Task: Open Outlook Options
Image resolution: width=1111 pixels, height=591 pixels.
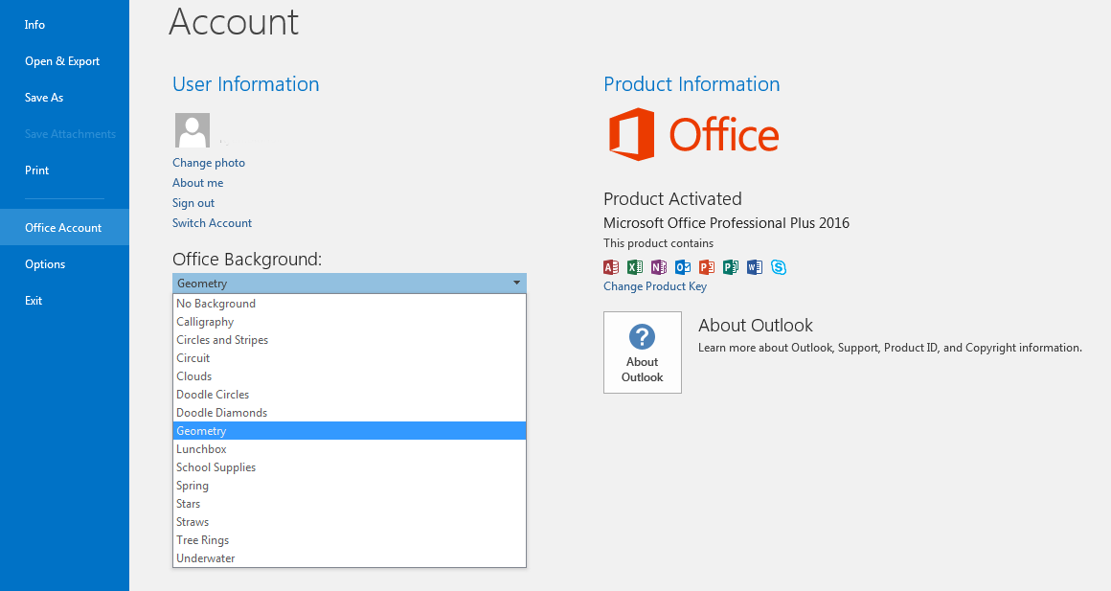Action: (64, 264)
